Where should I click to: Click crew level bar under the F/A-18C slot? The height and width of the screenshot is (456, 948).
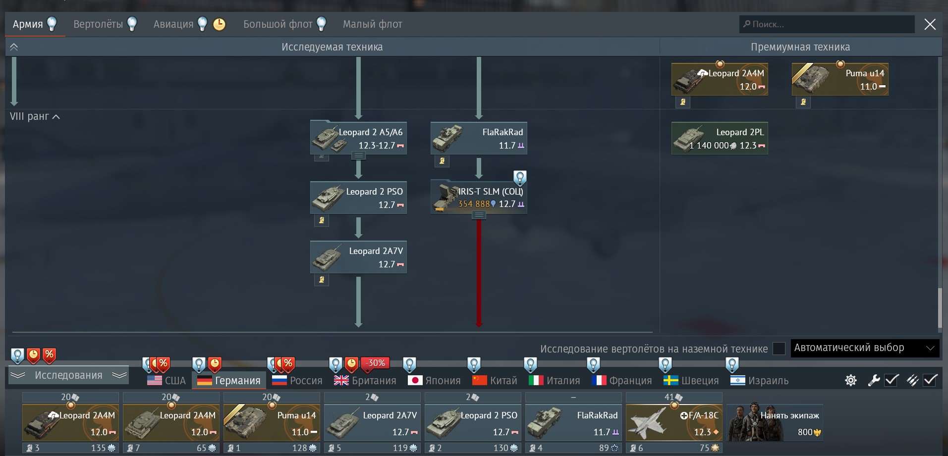pyautogui.click(x=674, y=448)
